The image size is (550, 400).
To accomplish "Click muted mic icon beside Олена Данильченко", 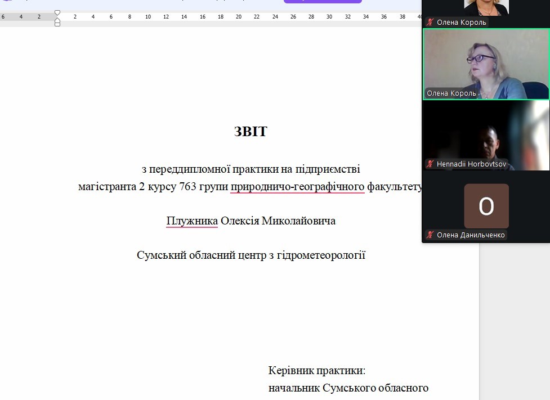I will (x=430, y=235).
